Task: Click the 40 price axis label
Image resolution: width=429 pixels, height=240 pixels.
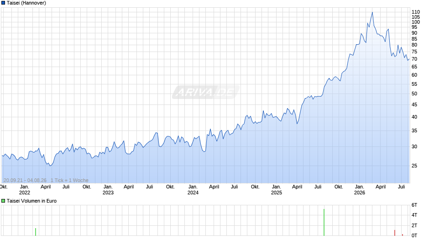Action: [x=414, y=117]
